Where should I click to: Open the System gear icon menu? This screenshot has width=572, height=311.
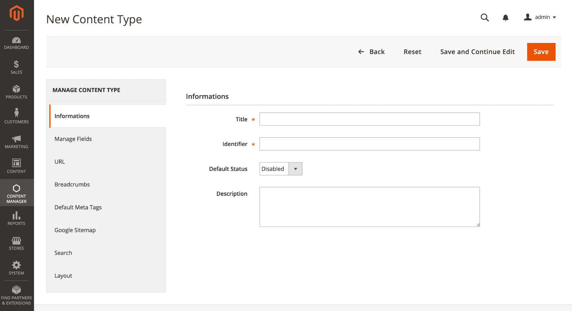[x=16, y=265]
